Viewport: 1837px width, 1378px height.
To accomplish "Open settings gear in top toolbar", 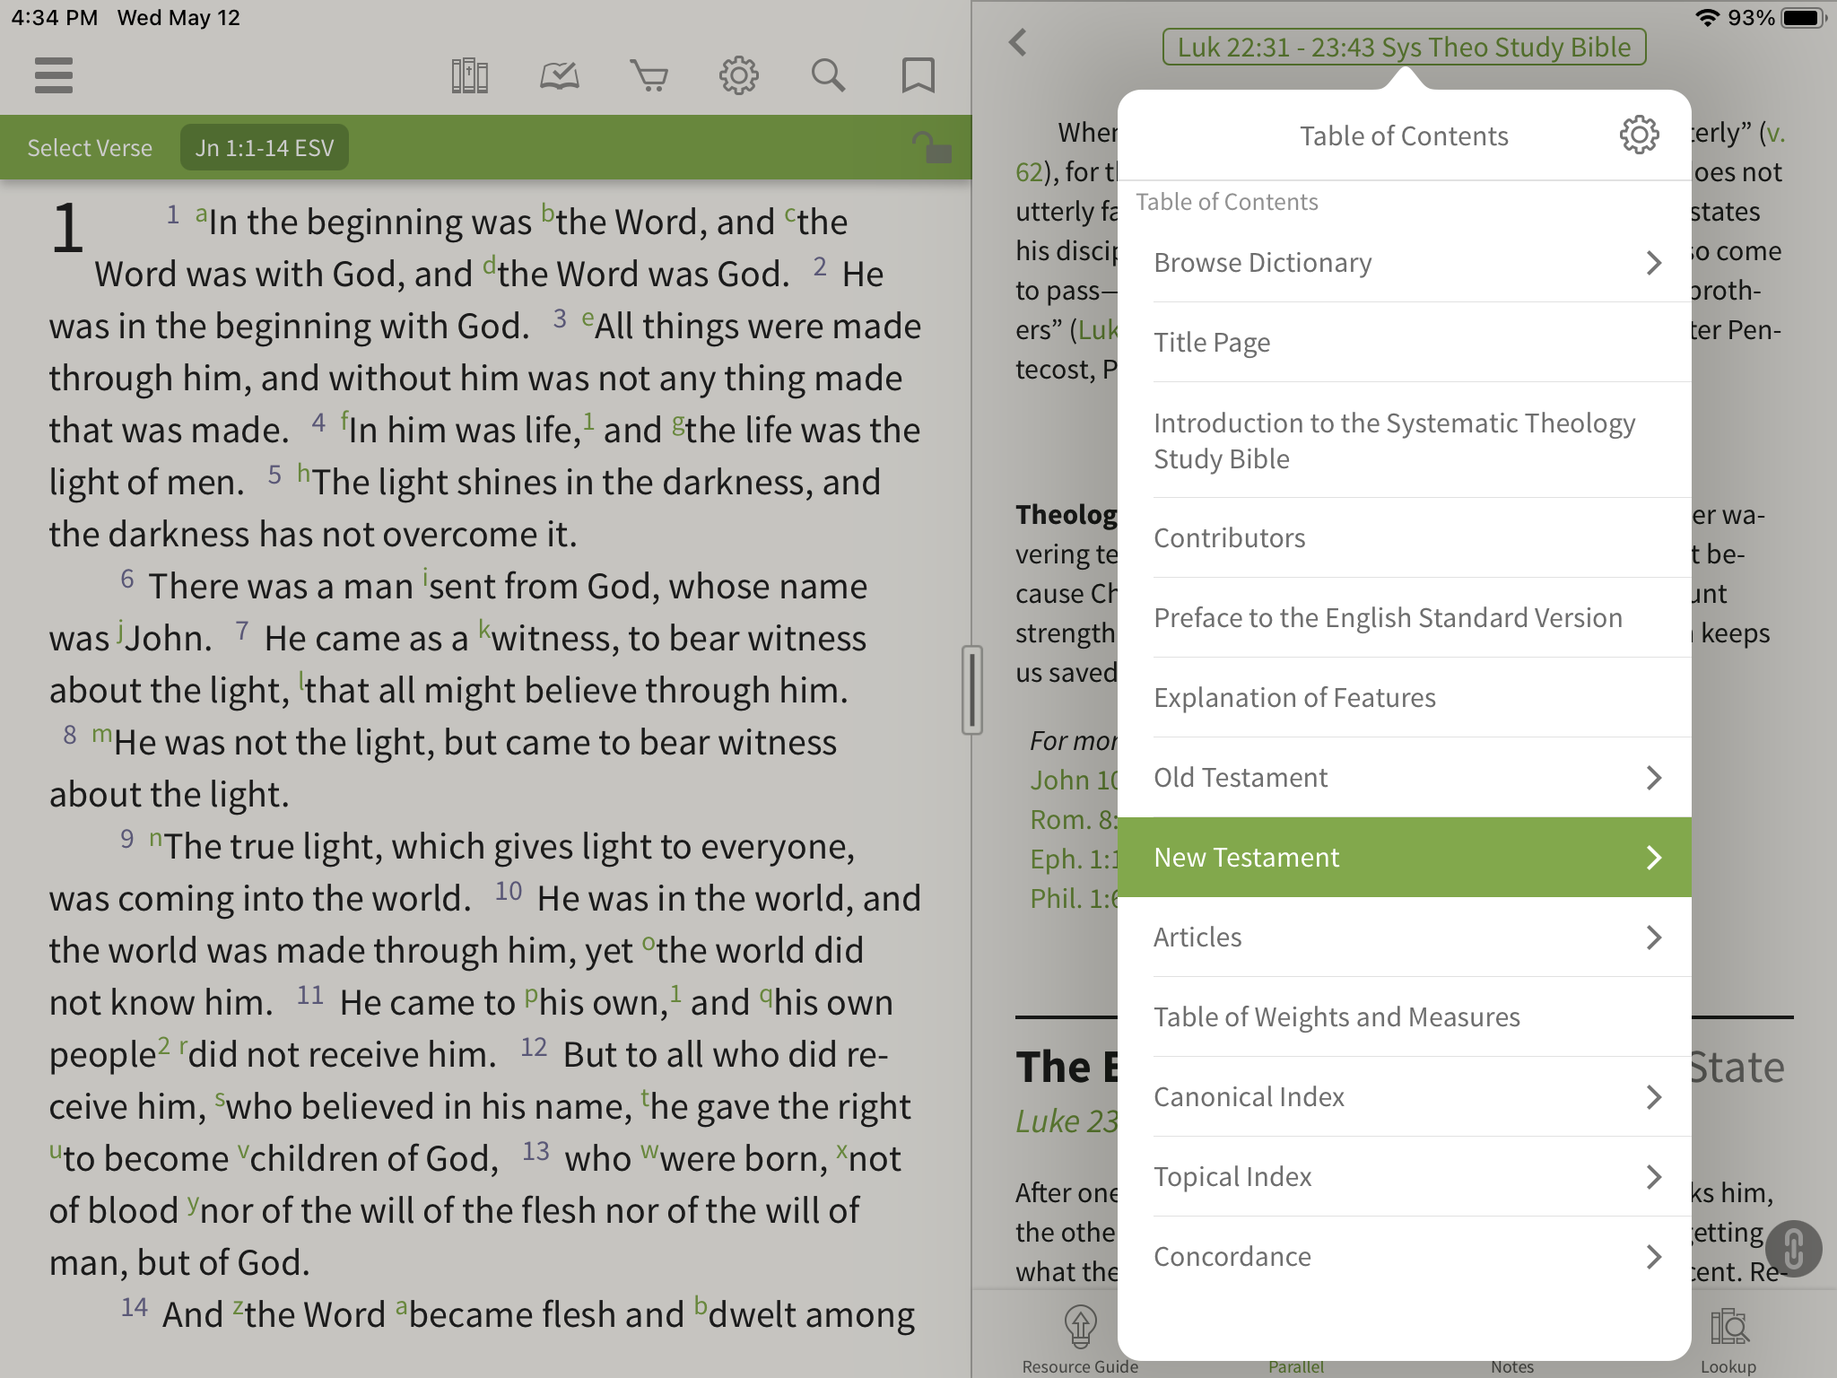I will coord(738,75).
